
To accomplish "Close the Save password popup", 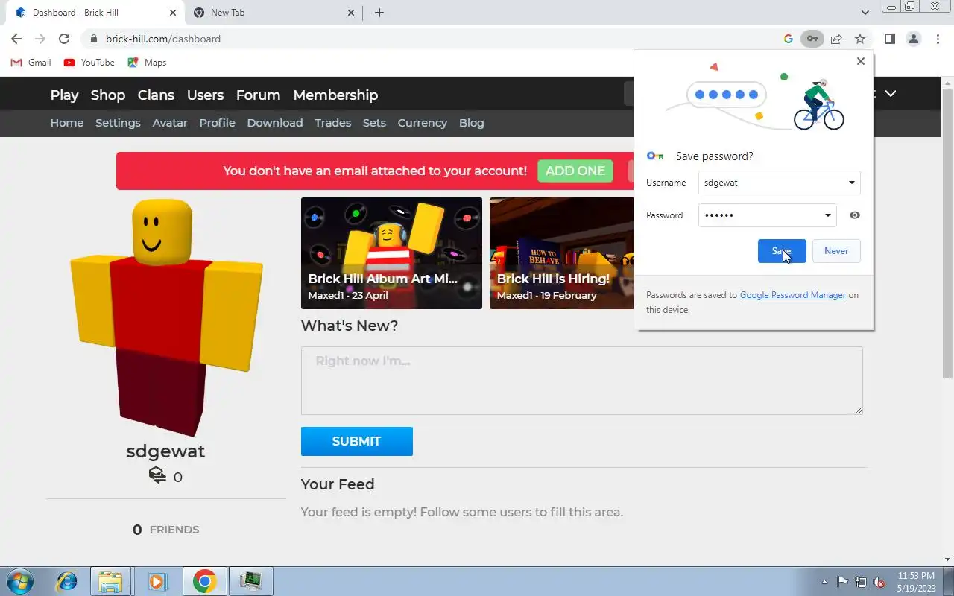I will click(x=861, y=61).
